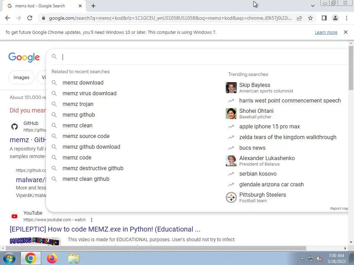Click the Report inappropriate predictions link
The height and width of the screenshot is (265, 354).
pos(339,208)
